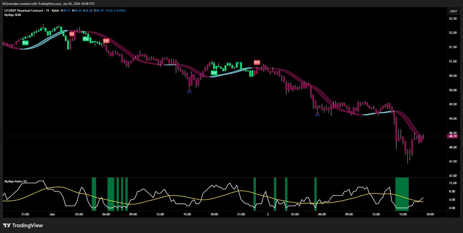The image size is (463, 233).
Task: Open the USDT currency selector on the price axis
Action: (x=453, y=11)
